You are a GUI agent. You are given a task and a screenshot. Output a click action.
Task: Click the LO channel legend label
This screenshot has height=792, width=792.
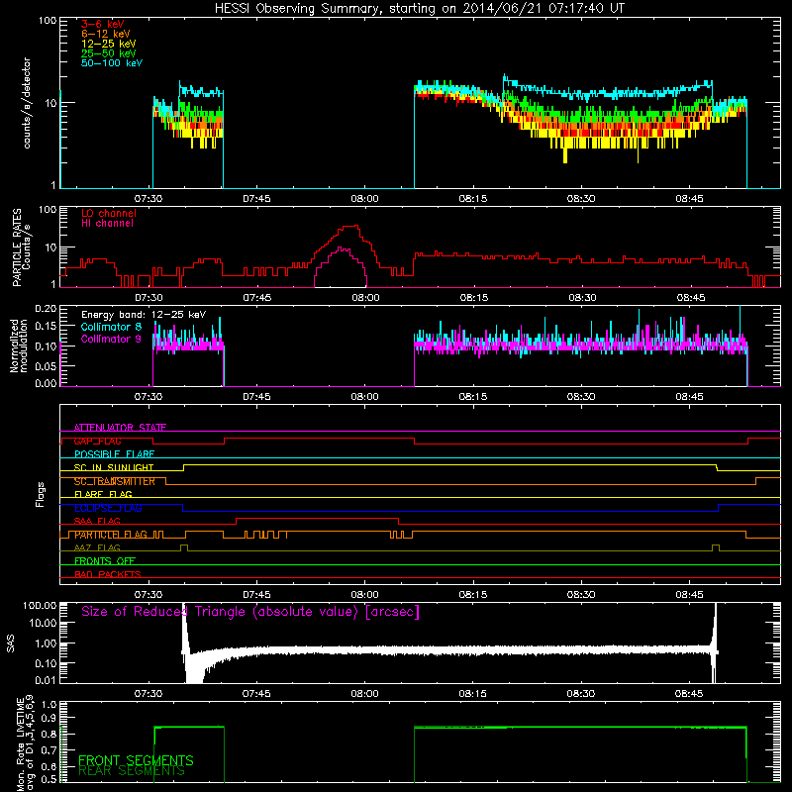click(109, 213)
